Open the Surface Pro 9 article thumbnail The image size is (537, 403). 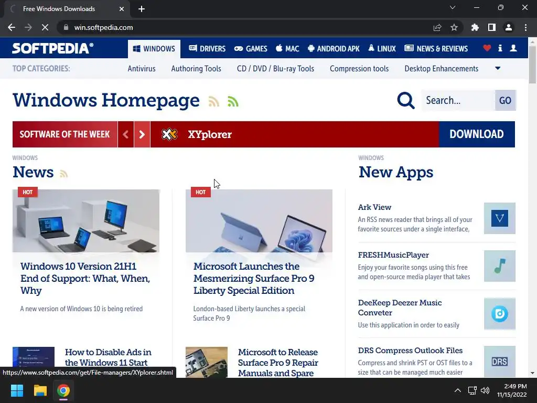[259, 221]
